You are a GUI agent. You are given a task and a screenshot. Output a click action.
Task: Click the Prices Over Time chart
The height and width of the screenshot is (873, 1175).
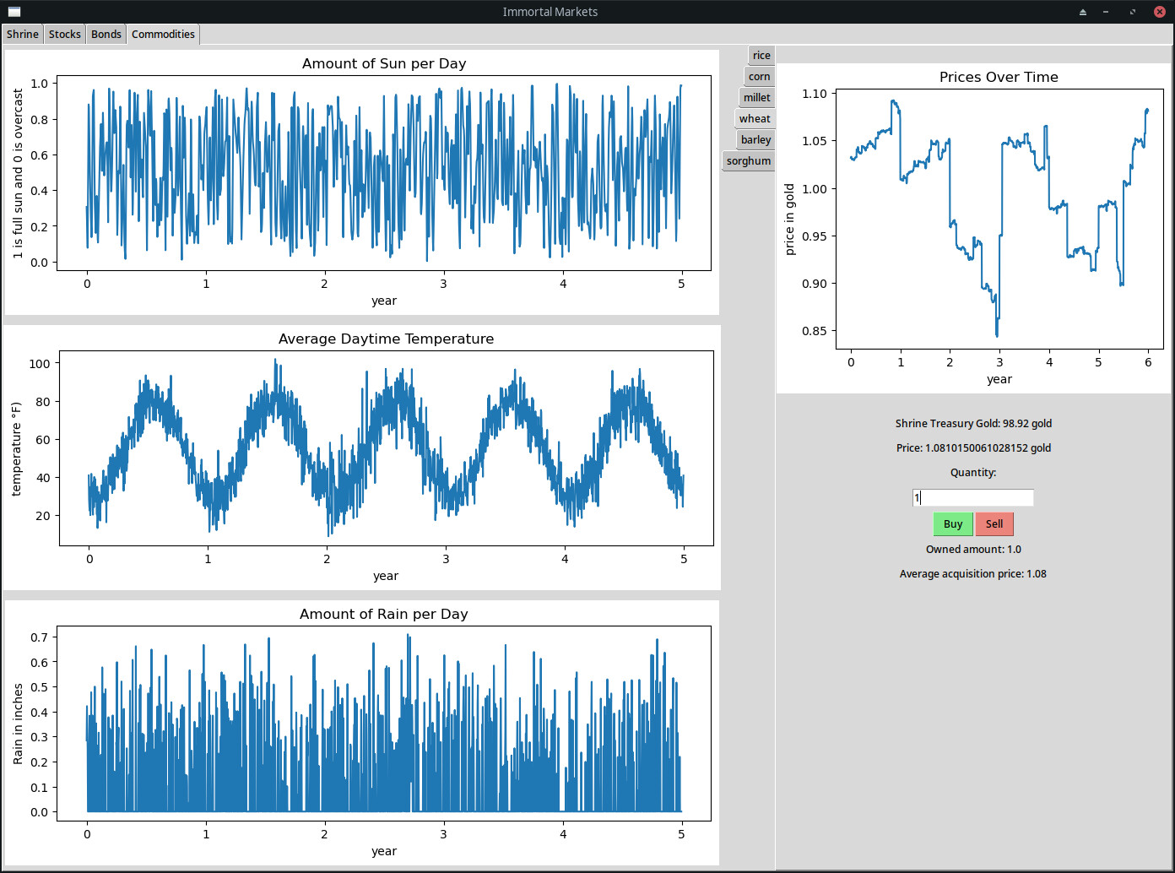point(999,220)
